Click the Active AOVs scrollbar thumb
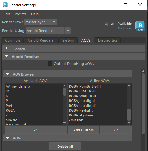This screenshot has height=151, width=148. click(129, 115)
